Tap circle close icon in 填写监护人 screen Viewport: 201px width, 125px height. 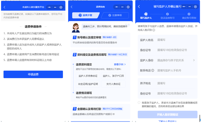195,7
